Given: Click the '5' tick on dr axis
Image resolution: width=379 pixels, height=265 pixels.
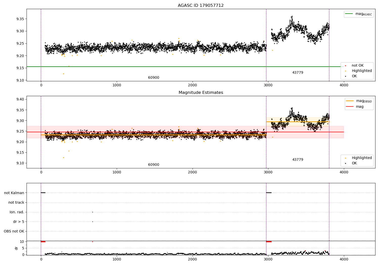Looking at the screenshot, I should pyautogui.click(x=23, y=248).
